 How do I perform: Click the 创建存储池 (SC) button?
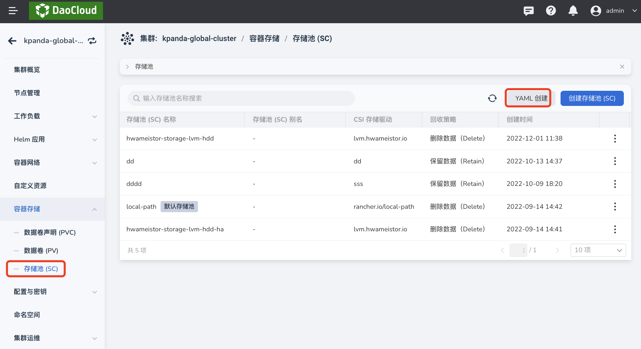[592, 98]
